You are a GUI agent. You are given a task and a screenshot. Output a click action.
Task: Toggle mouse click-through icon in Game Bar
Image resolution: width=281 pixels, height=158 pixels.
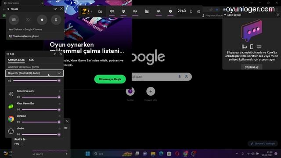pos(191,11)
